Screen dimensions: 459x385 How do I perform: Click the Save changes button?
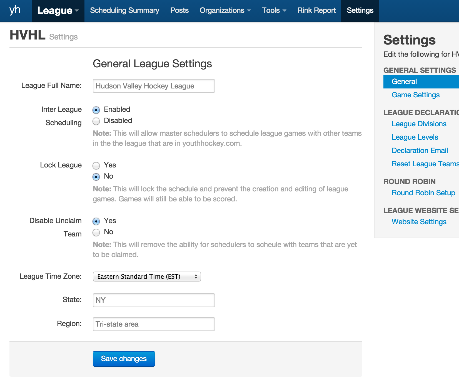click(124, 359)
